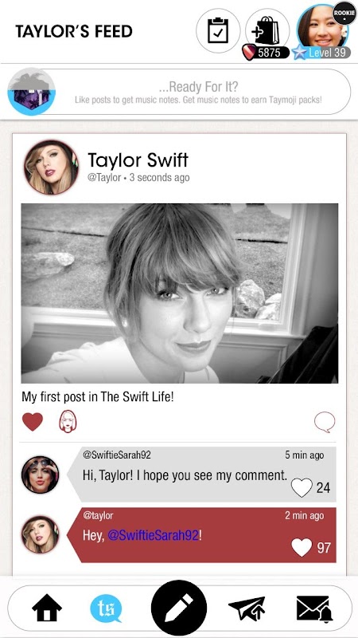Tap the Rookie profile avatar

click(x=323, y=26)
